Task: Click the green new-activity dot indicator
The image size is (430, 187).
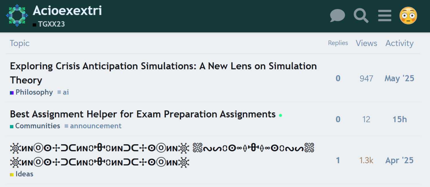Action: 281,115
